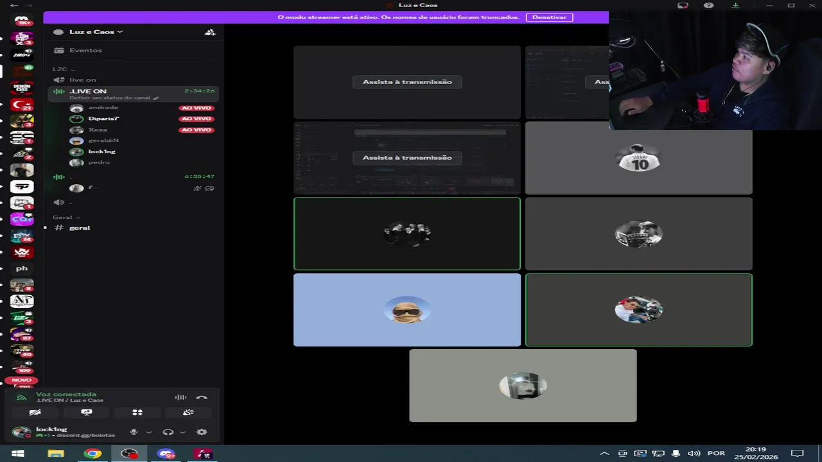Open the help question mark icon
This screenshot has height=462, width=822.
[x=709, y=5]
